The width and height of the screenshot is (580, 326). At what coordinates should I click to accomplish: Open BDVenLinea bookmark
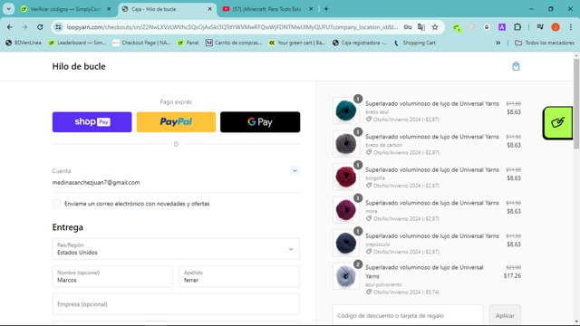24,43
